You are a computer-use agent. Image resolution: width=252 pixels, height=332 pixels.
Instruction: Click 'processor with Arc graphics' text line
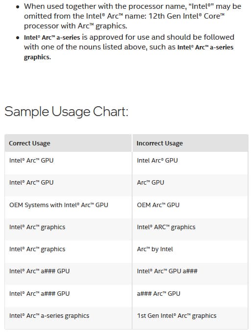(75, 26)
